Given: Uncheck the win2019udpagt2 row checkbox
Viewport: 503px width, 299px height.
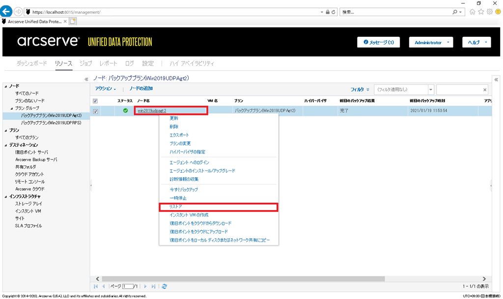Looking at the screenshot, I should pos(95,111).
